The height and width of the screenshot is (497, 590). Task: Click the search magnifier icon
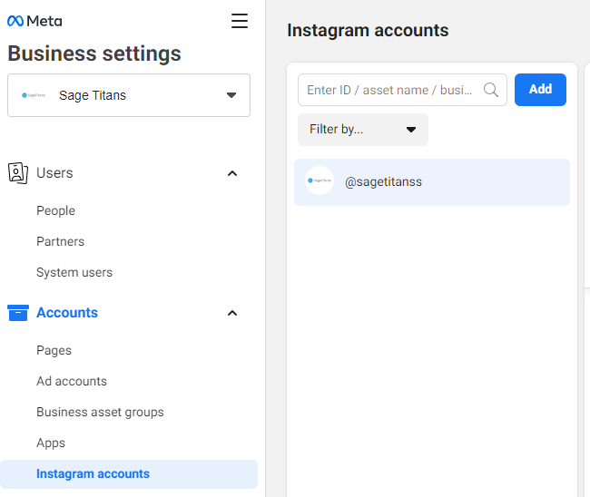pos(491,90)
